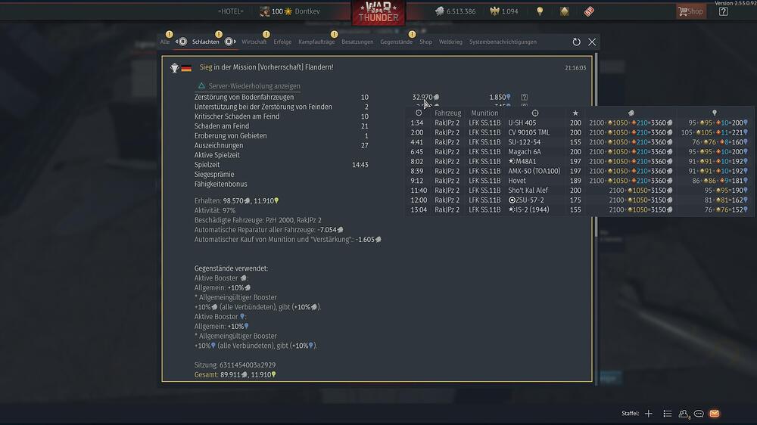Select the Magach 6A kill row
Image resolution: width=757 pixels, height=425 pixels.
[x=578, y=151]
